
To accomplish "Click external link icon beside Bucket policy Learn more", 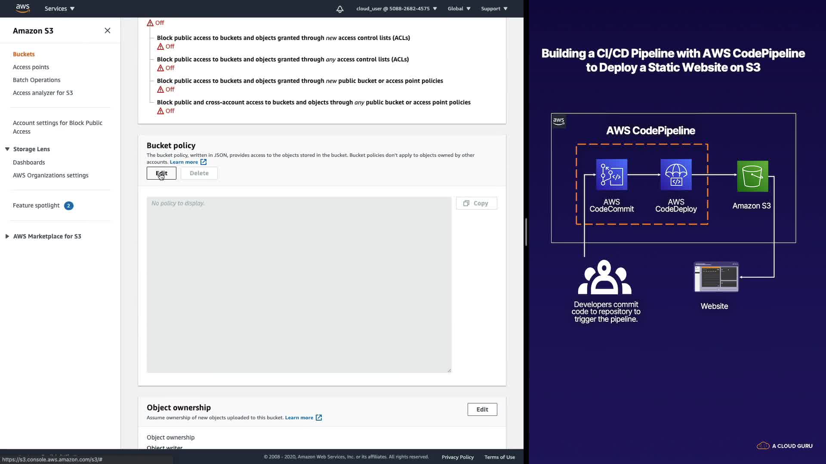I will click(203, 162).
